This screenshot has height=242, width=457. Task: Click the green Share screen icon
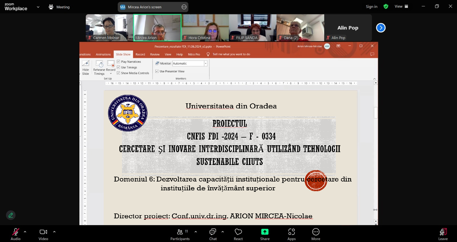click(265, 232)
